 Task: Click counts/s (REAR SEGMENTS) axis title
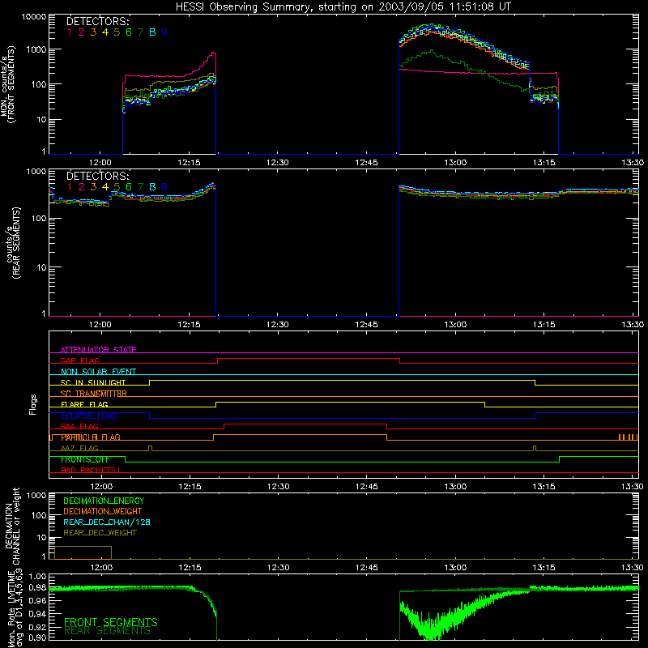click(x=14, y=243)
